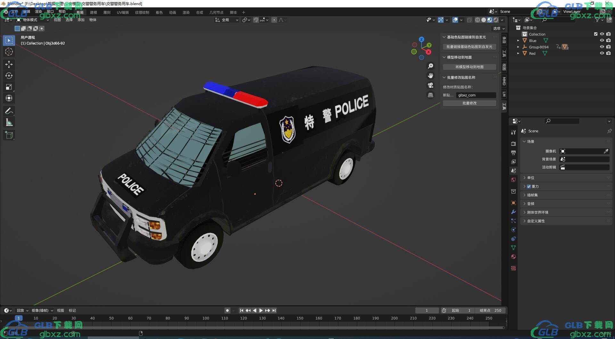The image size is (615, 339).
Task: Choose the Move tool
Action: coord(9,64)
